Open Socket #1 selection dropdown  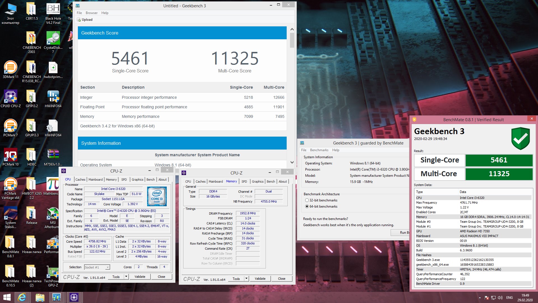click(x=97, y=267)
